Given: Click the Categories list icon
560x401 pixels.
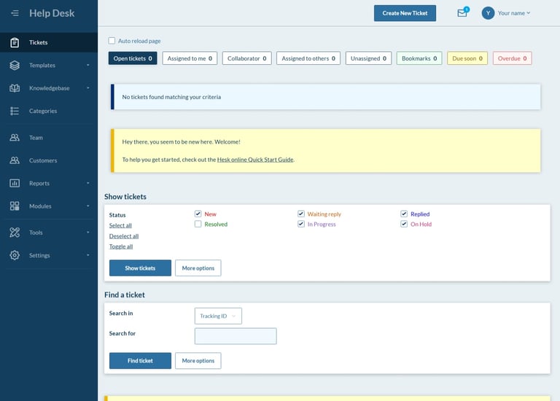Looking at the screenshot, I should [15, 111].
